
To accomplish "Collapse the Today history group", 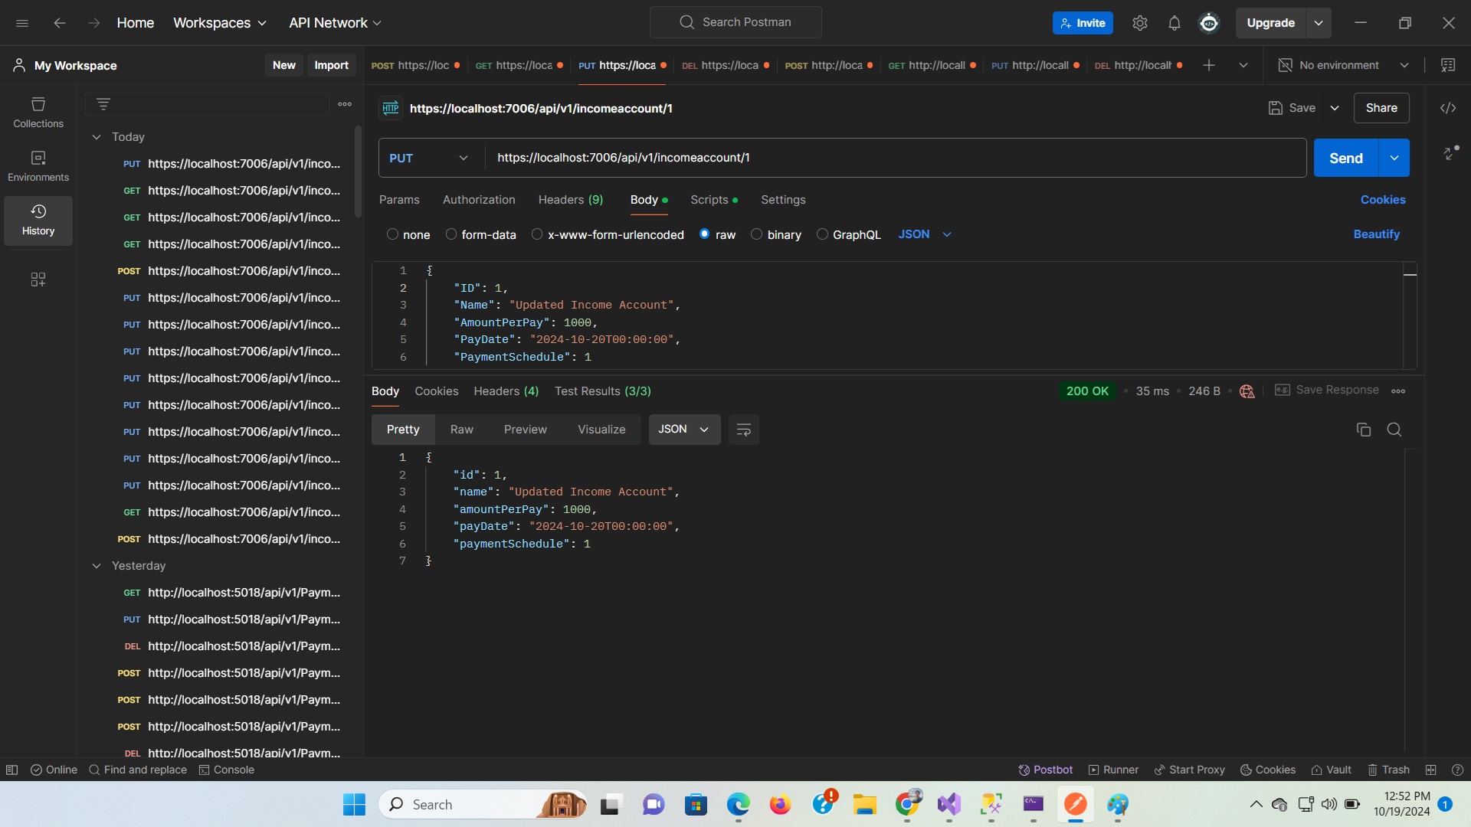I will click(x=97, y=137).
